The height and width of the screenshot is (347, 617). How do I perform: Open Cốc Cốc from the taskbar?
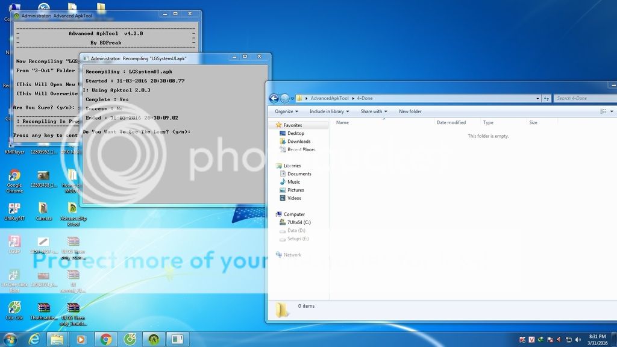pyautogui.click(x=130, y=339)
